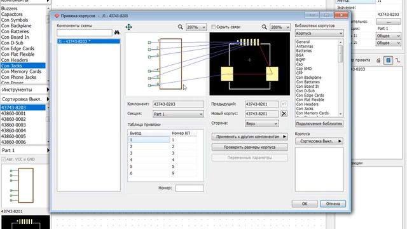407x229 pixels.
Task: Select the General footprint library
Action: pos(303,42)
